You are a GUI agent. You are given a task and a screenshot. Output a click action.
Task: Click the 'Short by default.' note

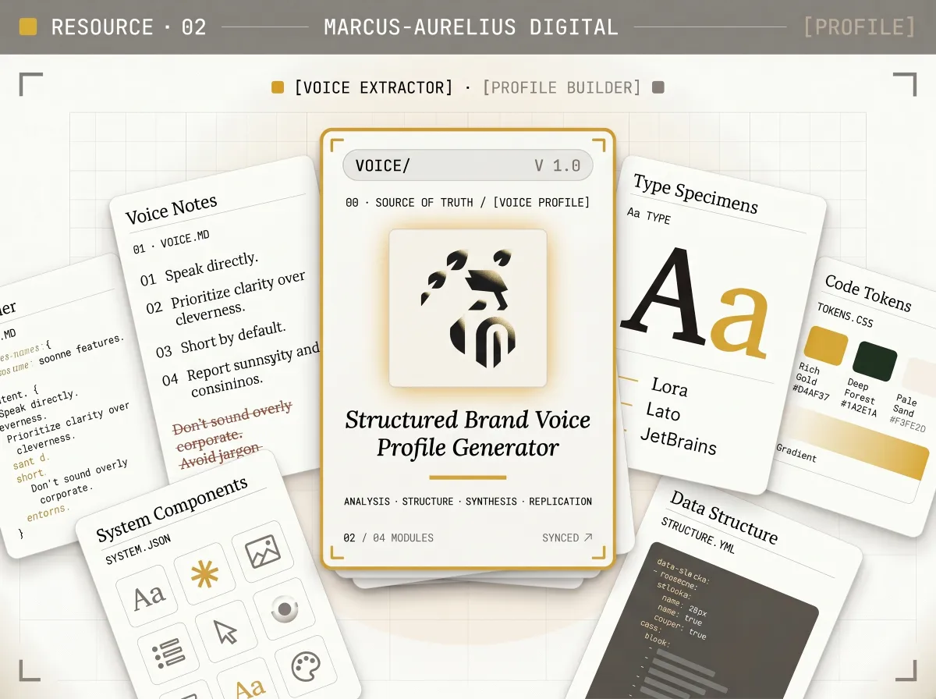click(x=232, y=337)
